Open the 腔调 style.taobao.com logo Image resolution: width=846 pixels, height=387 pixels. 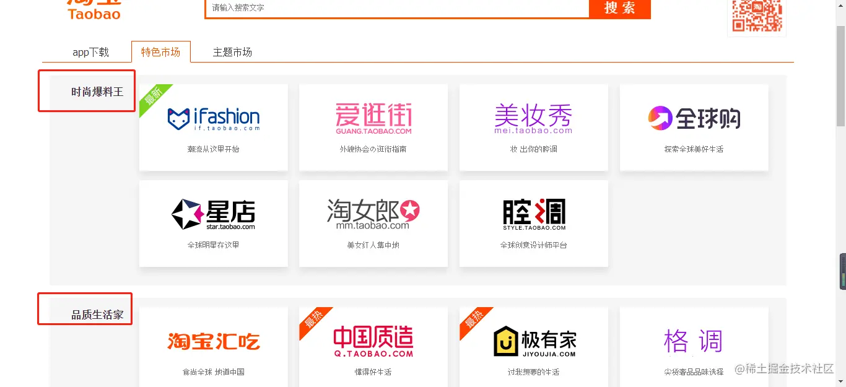pos(534,214)
